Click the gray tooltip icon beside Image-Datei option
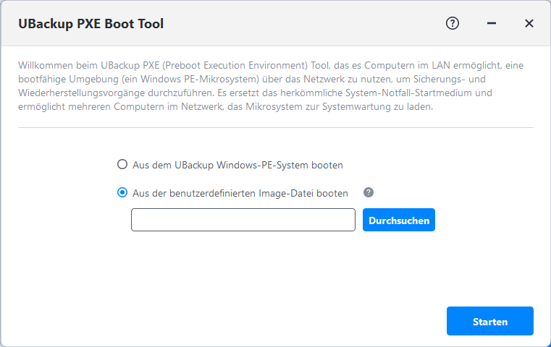 tap(369, 192)
